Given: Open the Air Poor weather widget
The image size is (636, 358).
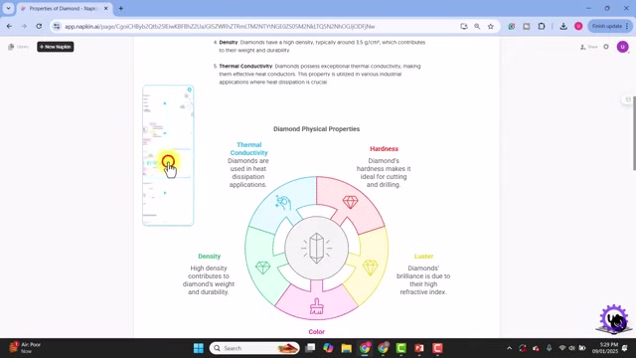Looking at the screenshot, I should point(25,347).
